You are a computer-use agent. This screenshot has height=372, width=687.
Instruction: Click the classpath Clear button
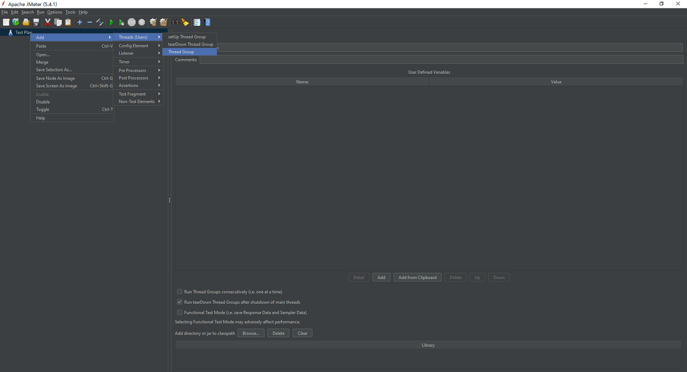click(303, 333)
